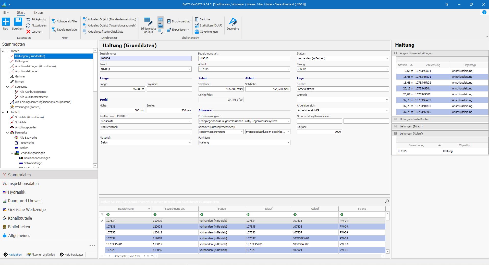Sort table by Strang column header
Screen dimensions: 489x265
[x=362, y=209]
